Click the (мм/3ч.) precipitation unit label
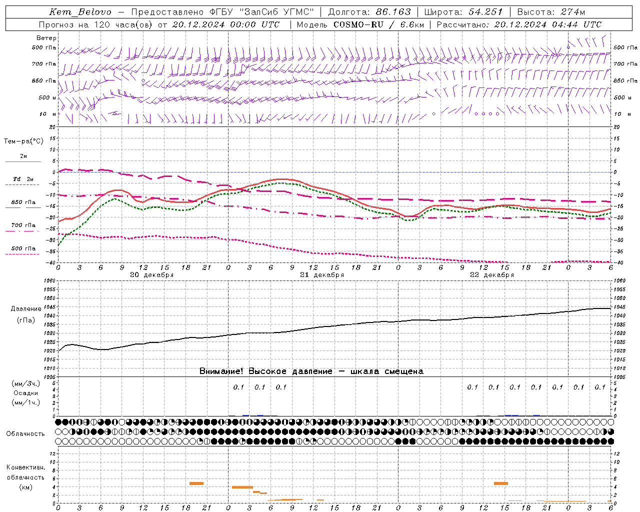640x512 pixels. 26,384
